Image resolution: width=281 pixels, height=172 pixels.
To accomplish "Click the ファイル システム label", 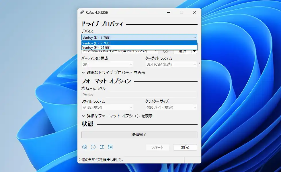I will (x=93, y=101).
